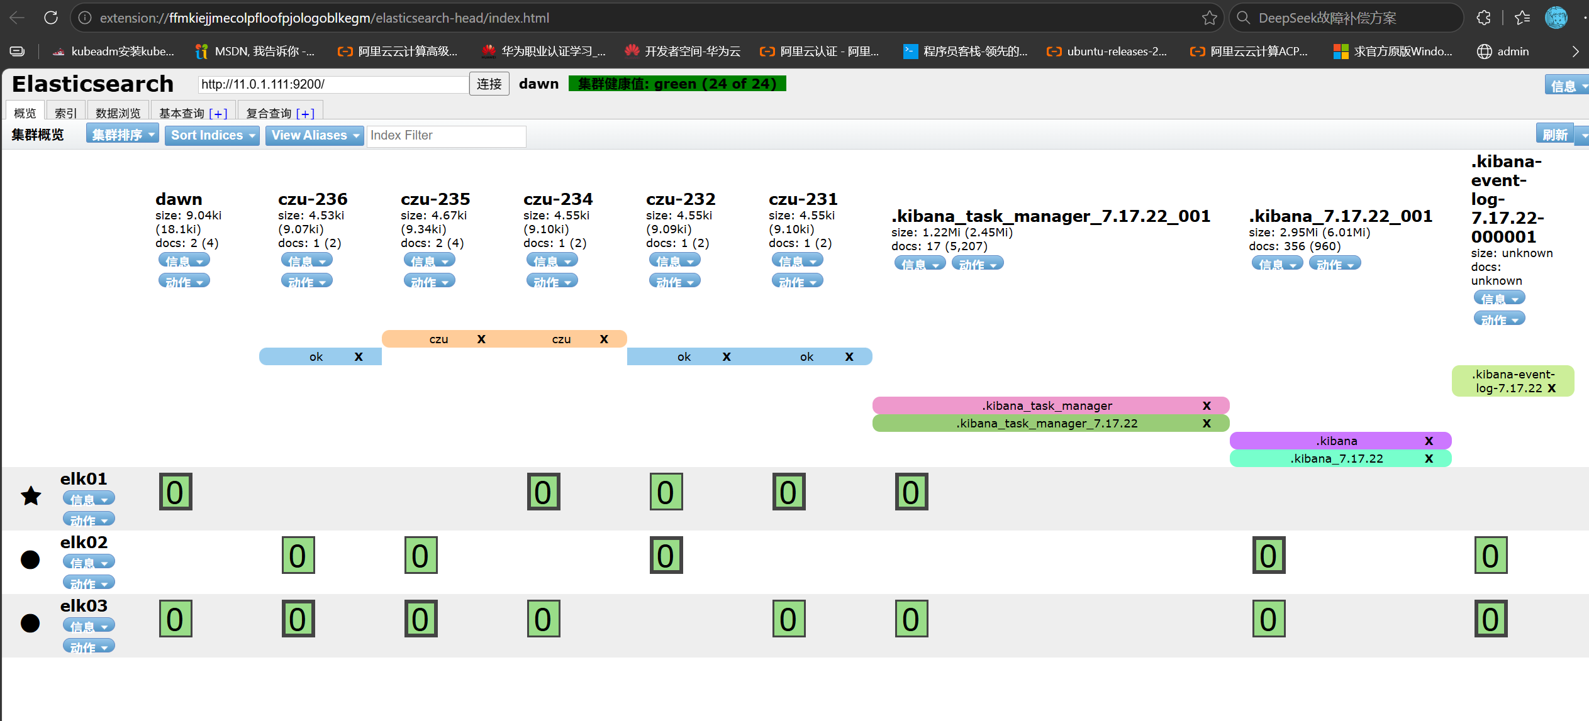
Task: Open 动作 dropdown for .kibana_task_manager_7.17.22_001
Action: click(x=978, y=263)
